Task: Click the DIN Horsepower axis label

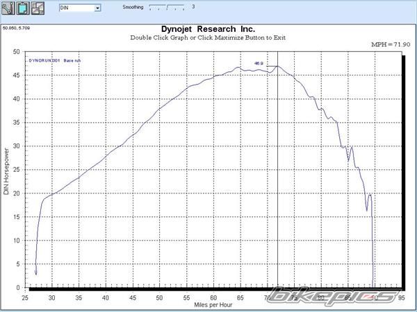Action: (6, 170)
